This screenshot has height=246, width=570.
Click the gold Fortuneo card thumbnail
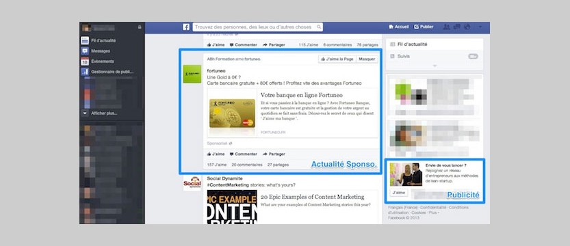232,113
